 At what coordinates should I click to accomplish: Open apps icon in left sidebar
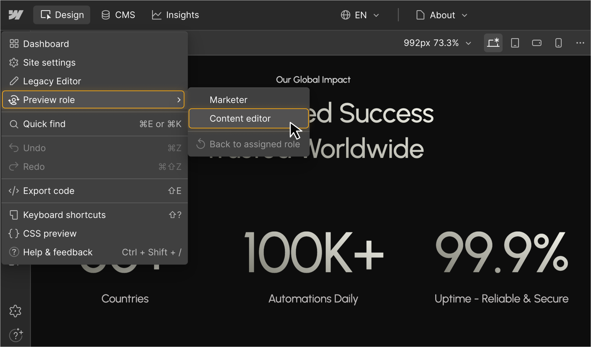[15, 311]
